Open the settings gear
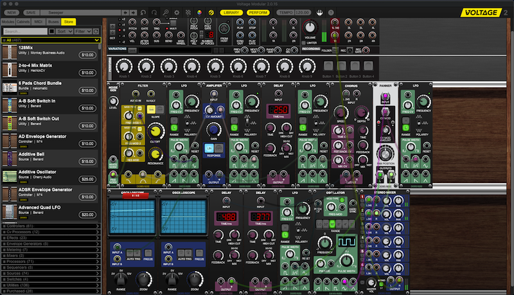This screenshot has height=295, width=514. 177,12
